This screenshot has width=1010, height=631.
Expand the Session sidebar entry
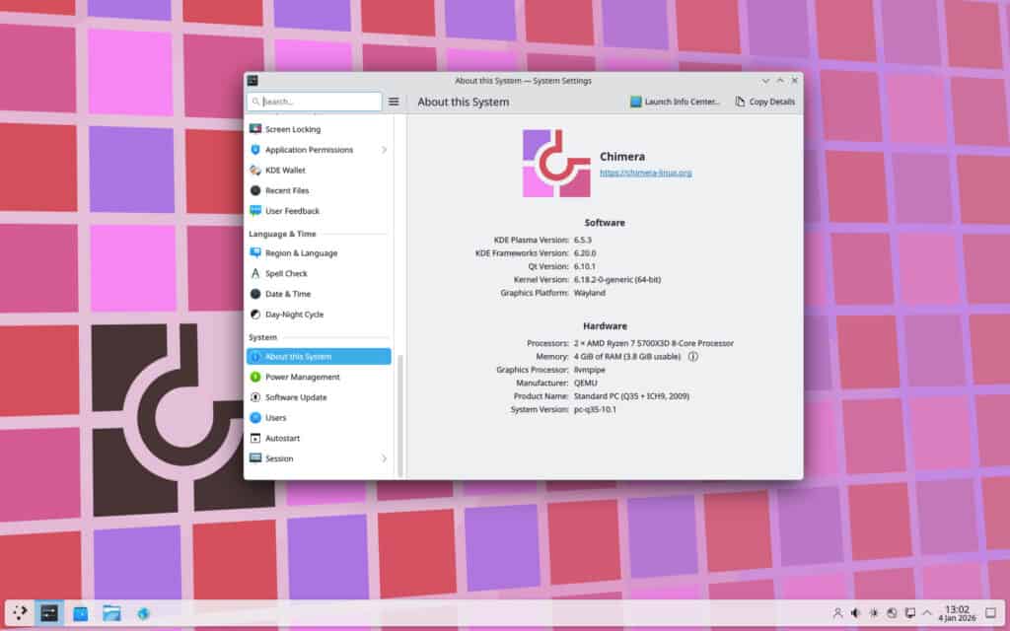point(384,458)
